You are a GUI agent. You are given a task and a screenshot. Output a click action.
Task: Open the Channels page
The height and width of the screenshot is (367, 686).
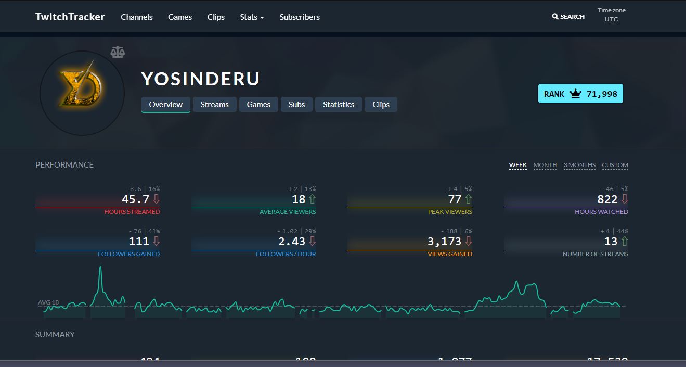click(137, 17)
